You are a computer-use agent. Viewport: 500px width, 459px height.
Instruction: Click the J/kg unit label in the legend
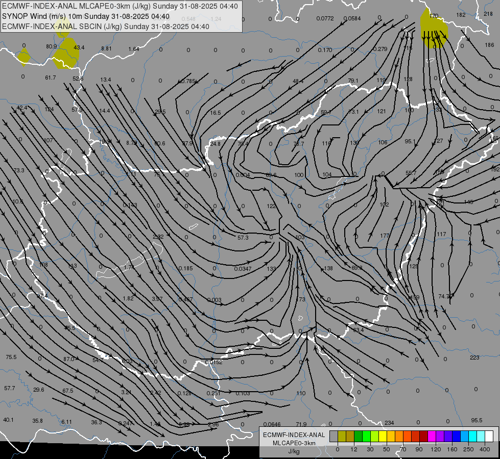pos(294,451)
